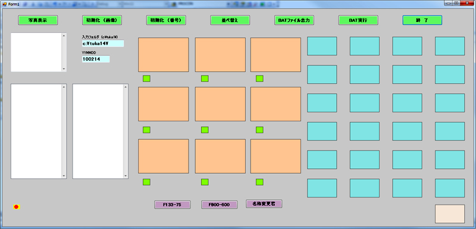Select the orange panel in row three, column three

(x=275, y=156)
